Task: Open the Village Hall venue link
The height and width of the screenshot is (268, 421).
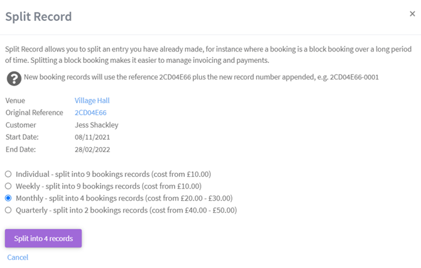Action: [x=92, y=101]
